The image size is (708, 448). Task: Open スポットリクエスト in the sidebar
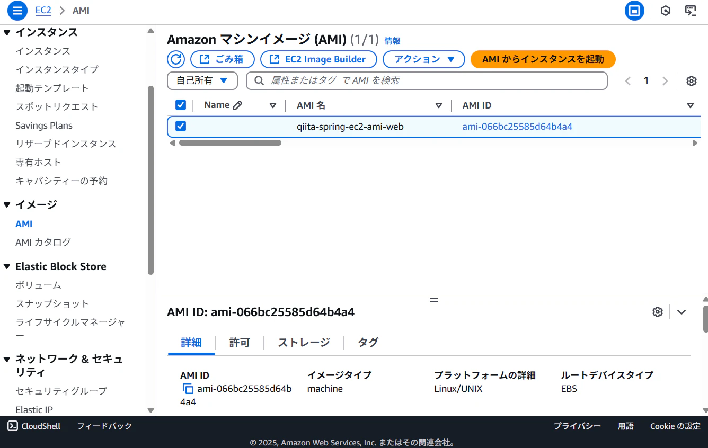[57, 107]
